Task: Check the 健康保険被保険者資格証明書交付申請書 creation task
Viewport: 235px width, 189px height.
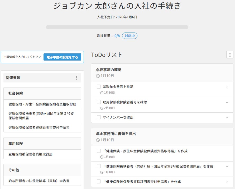Action: (x=99, y=182)
